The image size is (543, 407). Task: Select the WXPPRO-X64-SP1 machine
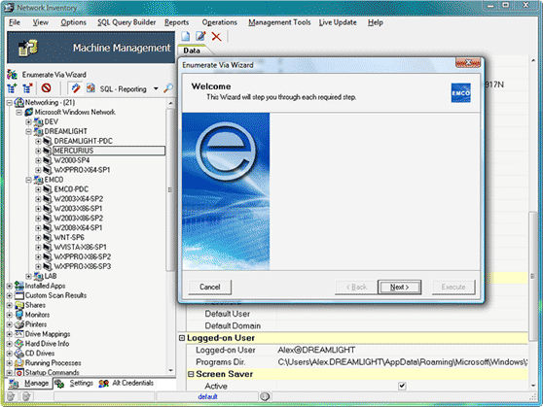[82, 170]
